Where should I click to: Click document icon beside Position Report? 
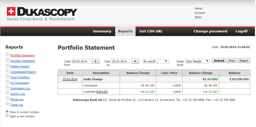pyautogui.click(x=8, y=65)
